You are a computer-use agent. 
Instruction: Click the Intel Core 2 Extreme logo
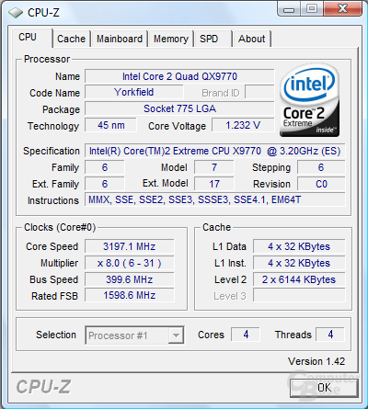(310, 100)
